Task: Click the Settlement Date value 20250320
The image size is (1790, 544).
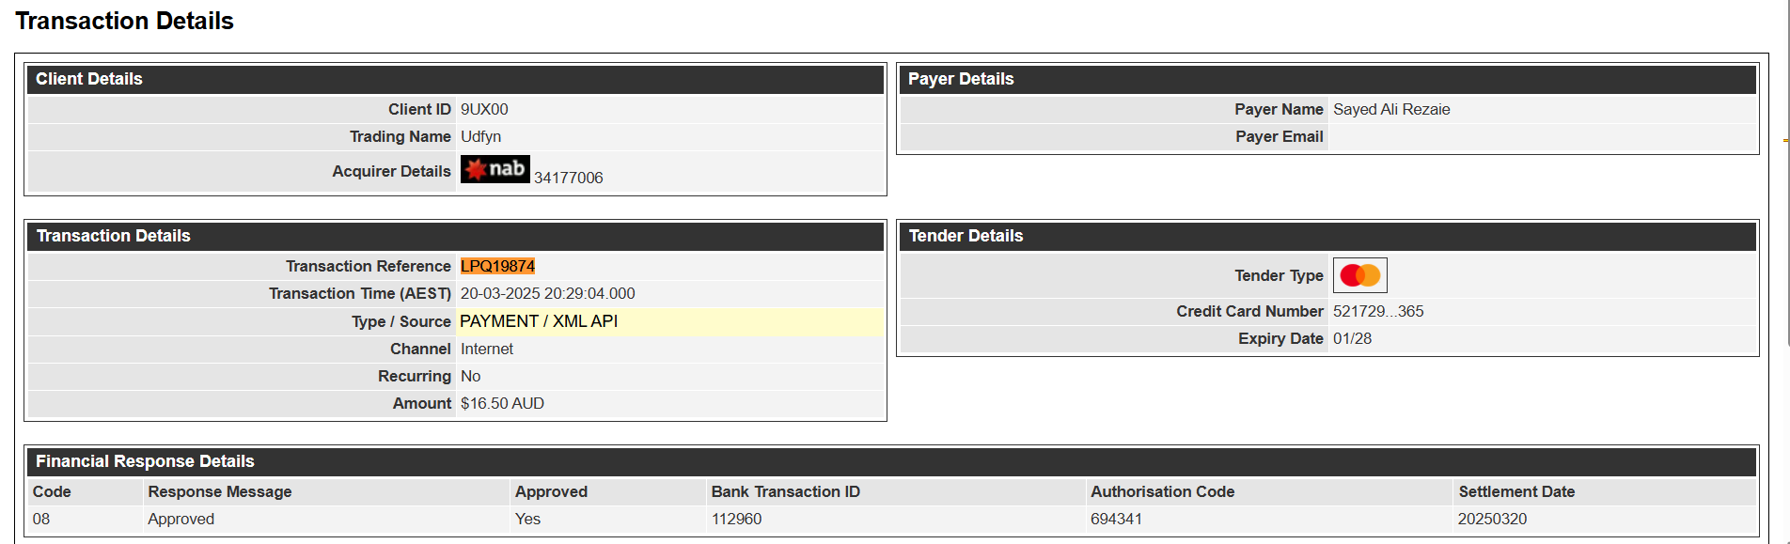Action: [x=1492, y=519]
